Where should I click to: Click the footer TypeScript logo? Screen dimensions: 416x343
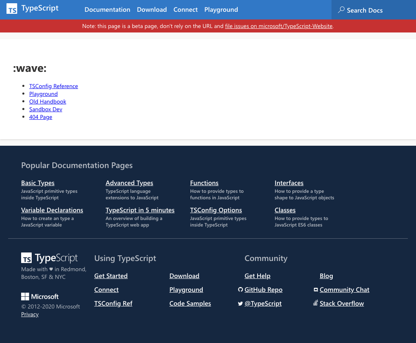click(x=49, y=258)
